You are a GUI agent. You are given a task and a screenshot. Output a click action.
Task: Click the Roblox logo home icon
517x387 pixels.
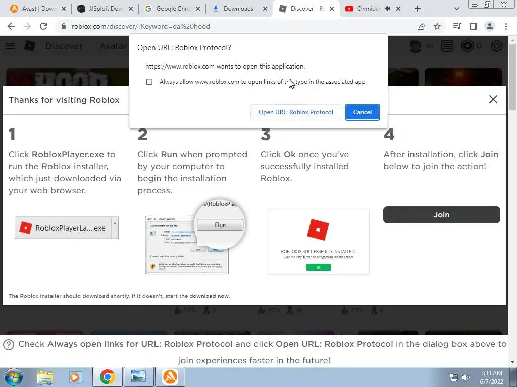coord(30,46)
